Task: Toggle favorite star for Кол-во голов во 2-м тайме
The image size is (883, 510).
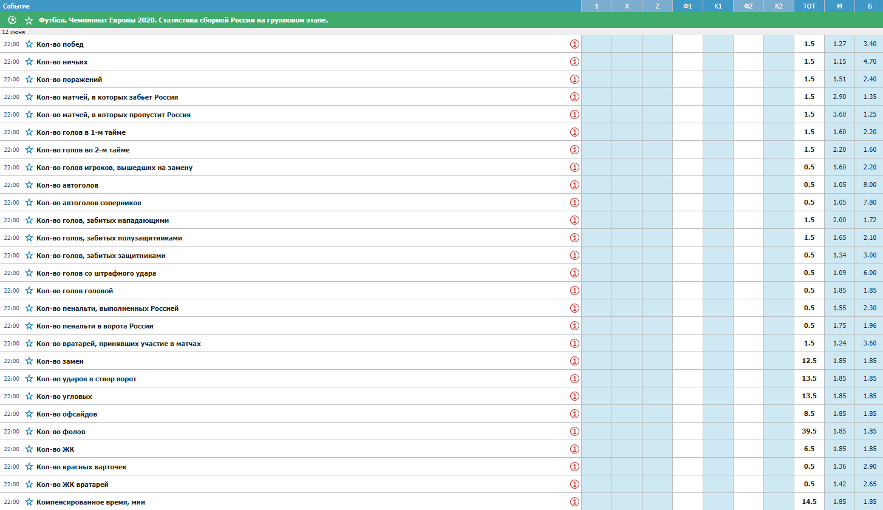Action: click(29, 150)
